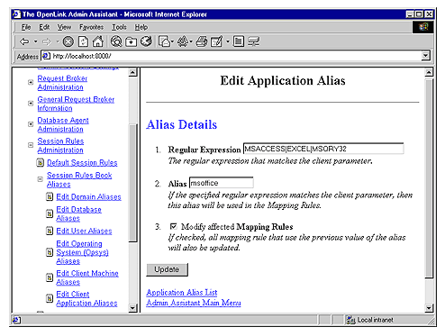Collapse Session Rules Administration tree node

31,145
